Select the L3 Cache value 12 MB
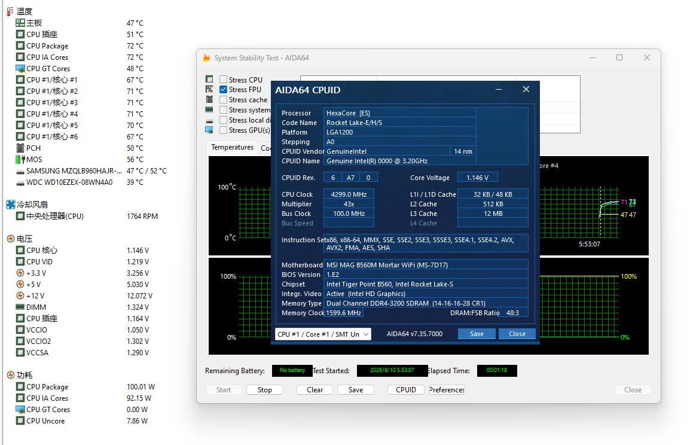Image resolution: width=690 pixels, height=445 pixels. [493, 214]
